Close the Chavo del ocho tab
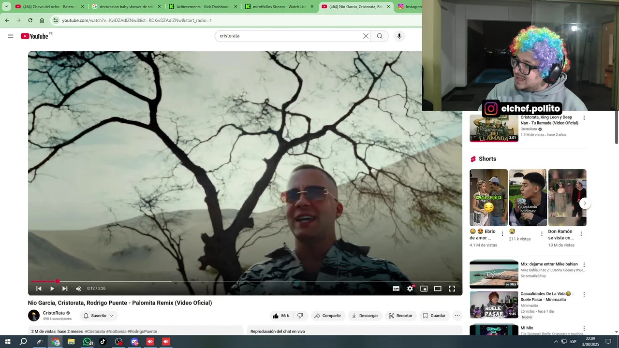The width and height of the screenshot is (619, 348). click(82, 7)
